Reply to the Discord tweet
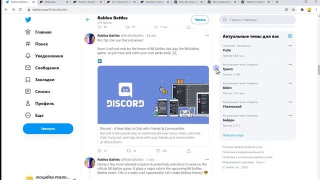 (x=99, y=151)
